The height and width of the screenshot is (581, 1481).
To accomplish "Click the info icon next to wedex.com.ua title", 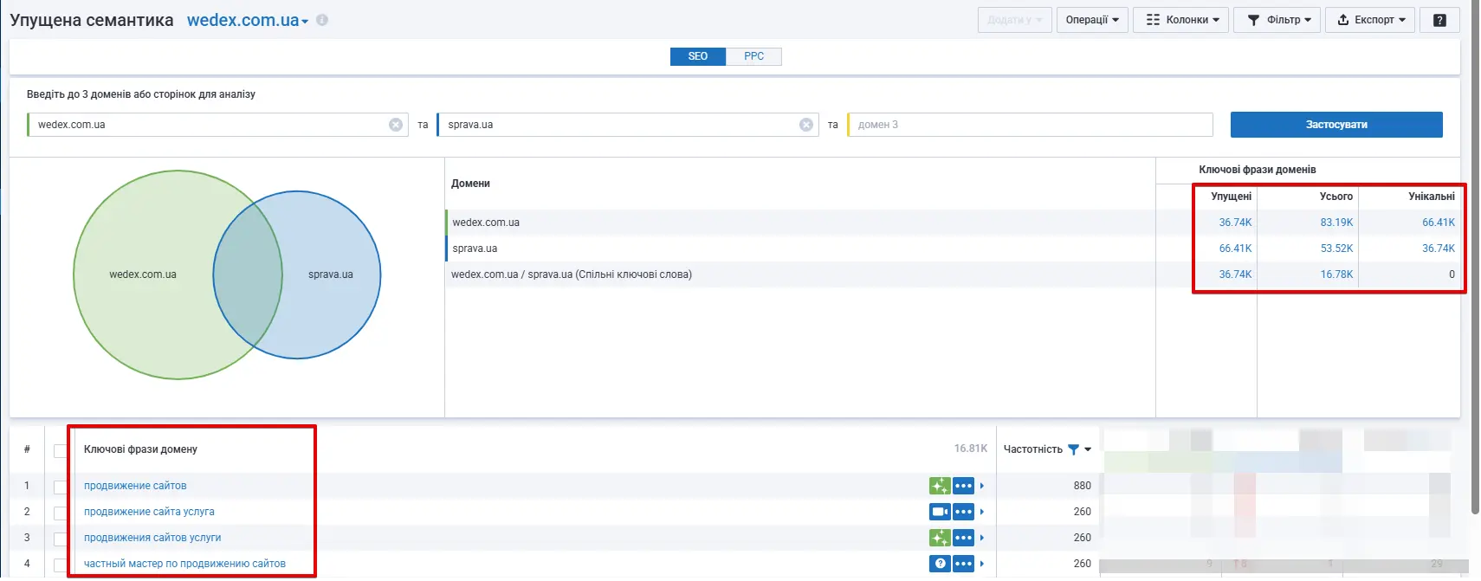I will (x=322, y=20).
